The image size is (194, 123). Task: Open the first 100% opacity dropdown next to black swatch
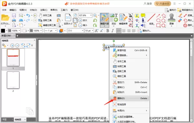(x=19, y=31)
